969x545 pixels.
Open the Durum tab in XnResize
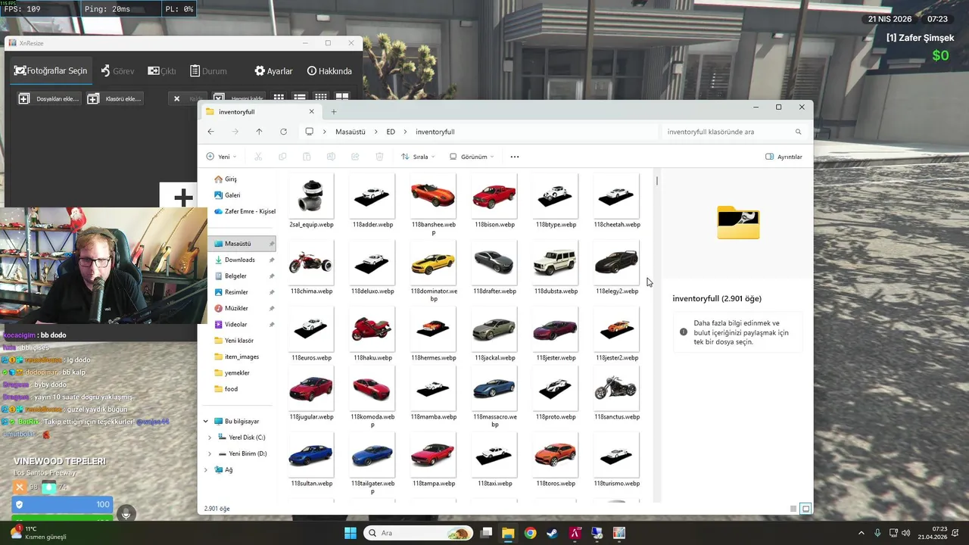coord(208,70)
